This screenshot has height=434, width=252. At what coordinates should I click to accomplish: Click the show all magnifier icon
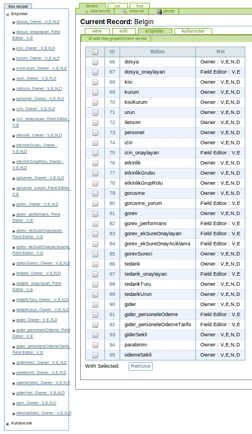pos(125,11)
